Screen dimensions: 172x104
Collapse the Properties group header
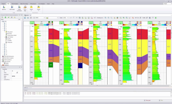(22, 69)
